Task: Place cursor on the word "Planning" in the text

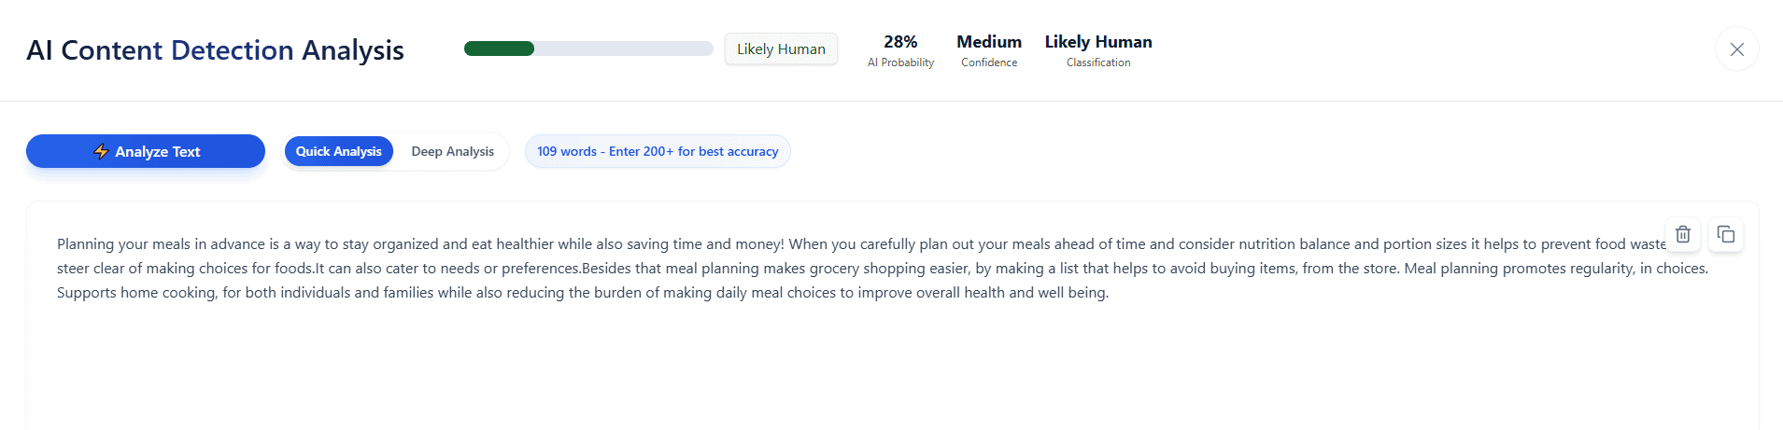Action: (x=85, y=244)
